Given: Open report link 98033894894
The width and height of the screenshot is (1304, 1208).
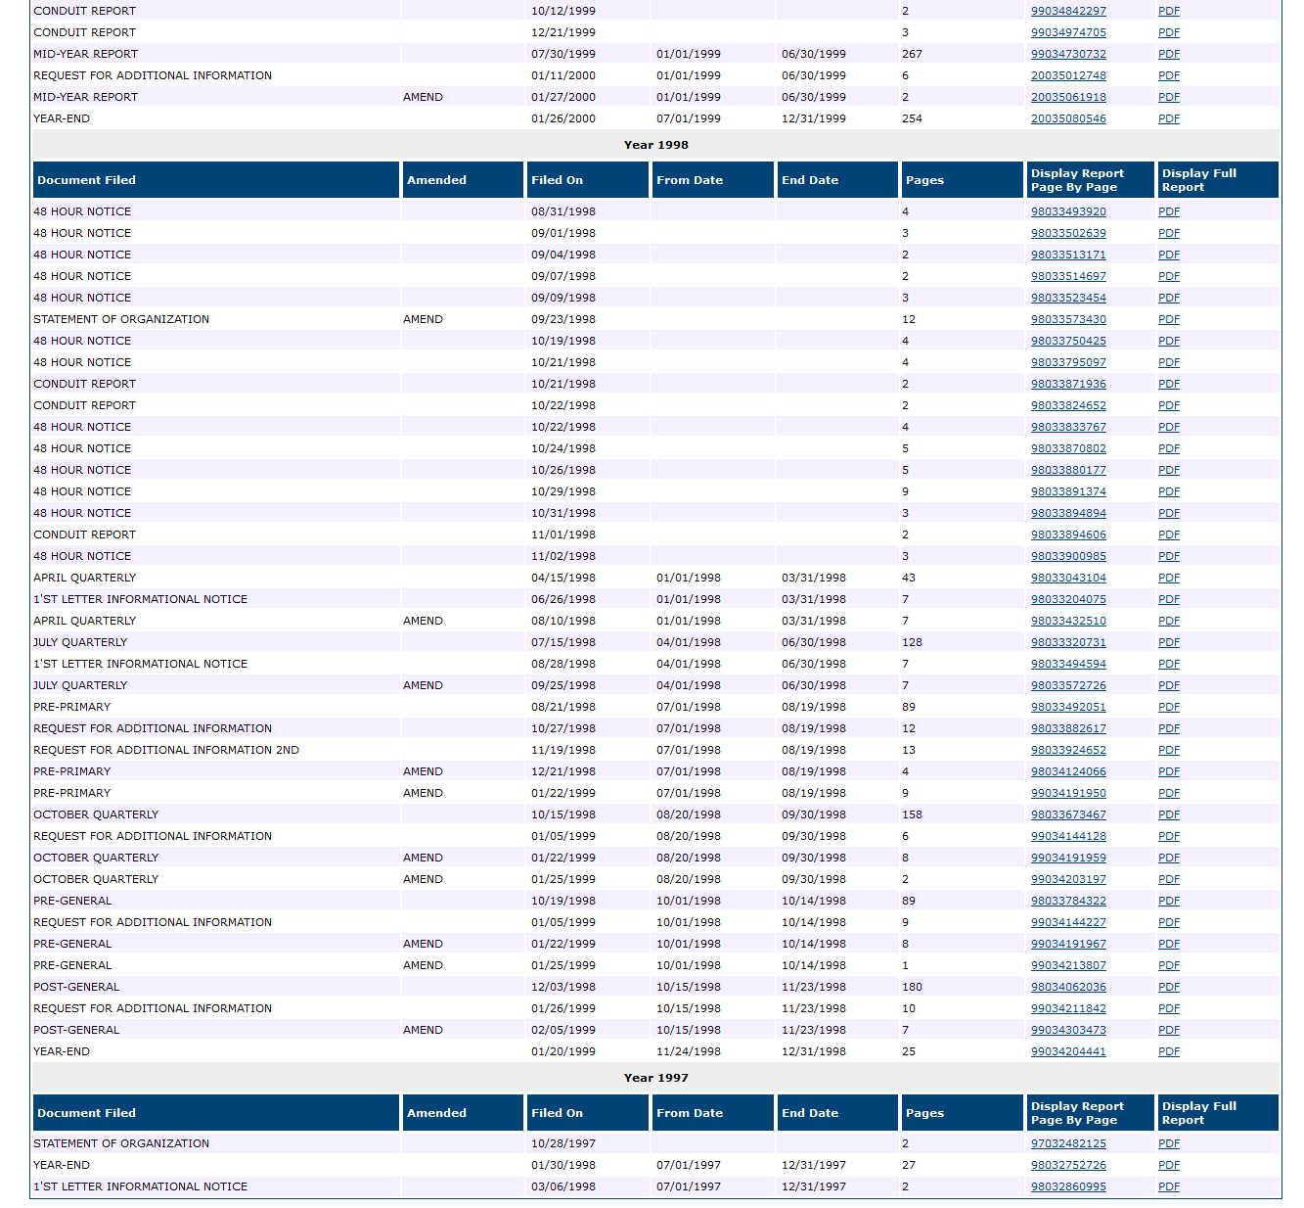Looking at the screenshot, I should (1068, 513).
